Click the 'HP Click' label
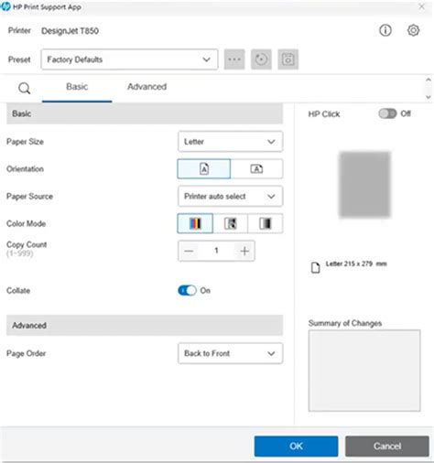 pos(324,114)
